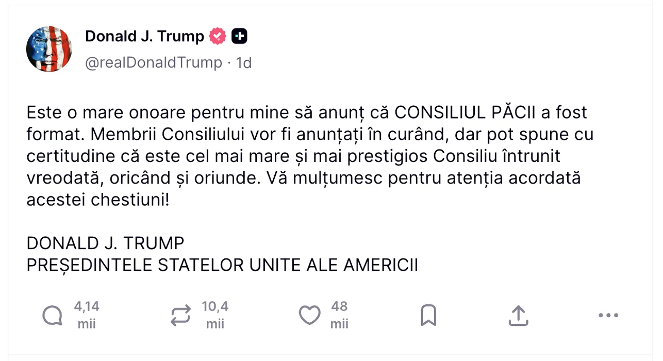Image resolution: width=663 pixels, height=361 pixels.
Task: Click the post text starting 'Este o mare onoare'
Action: click(206, 112)
